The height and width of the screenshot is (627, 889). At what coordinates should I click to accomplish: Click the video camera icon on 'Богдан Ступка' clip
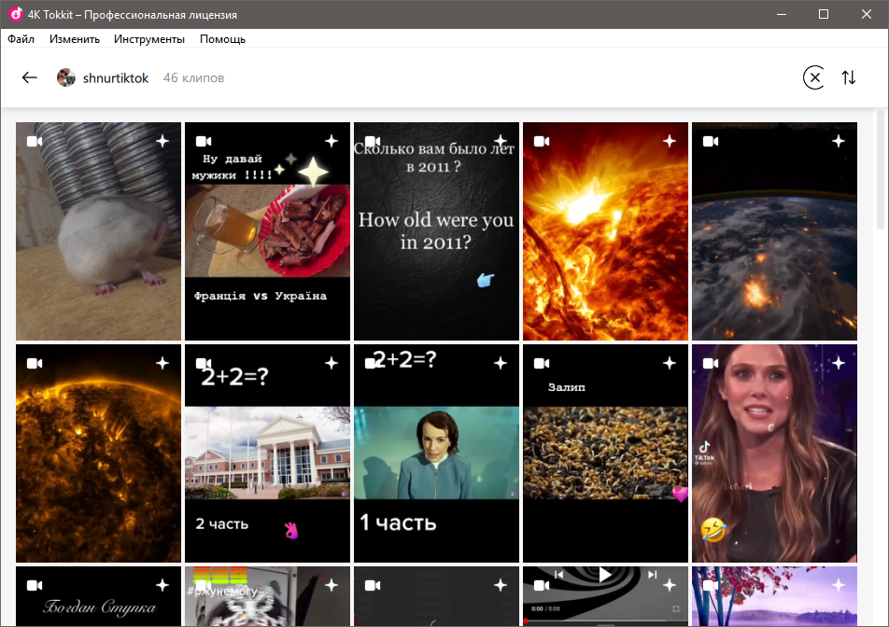point(35,585)
